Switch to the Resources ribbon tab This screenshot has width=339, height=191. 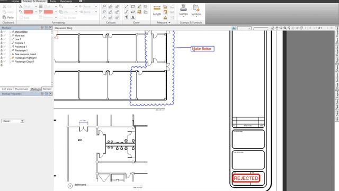[66, 1]
